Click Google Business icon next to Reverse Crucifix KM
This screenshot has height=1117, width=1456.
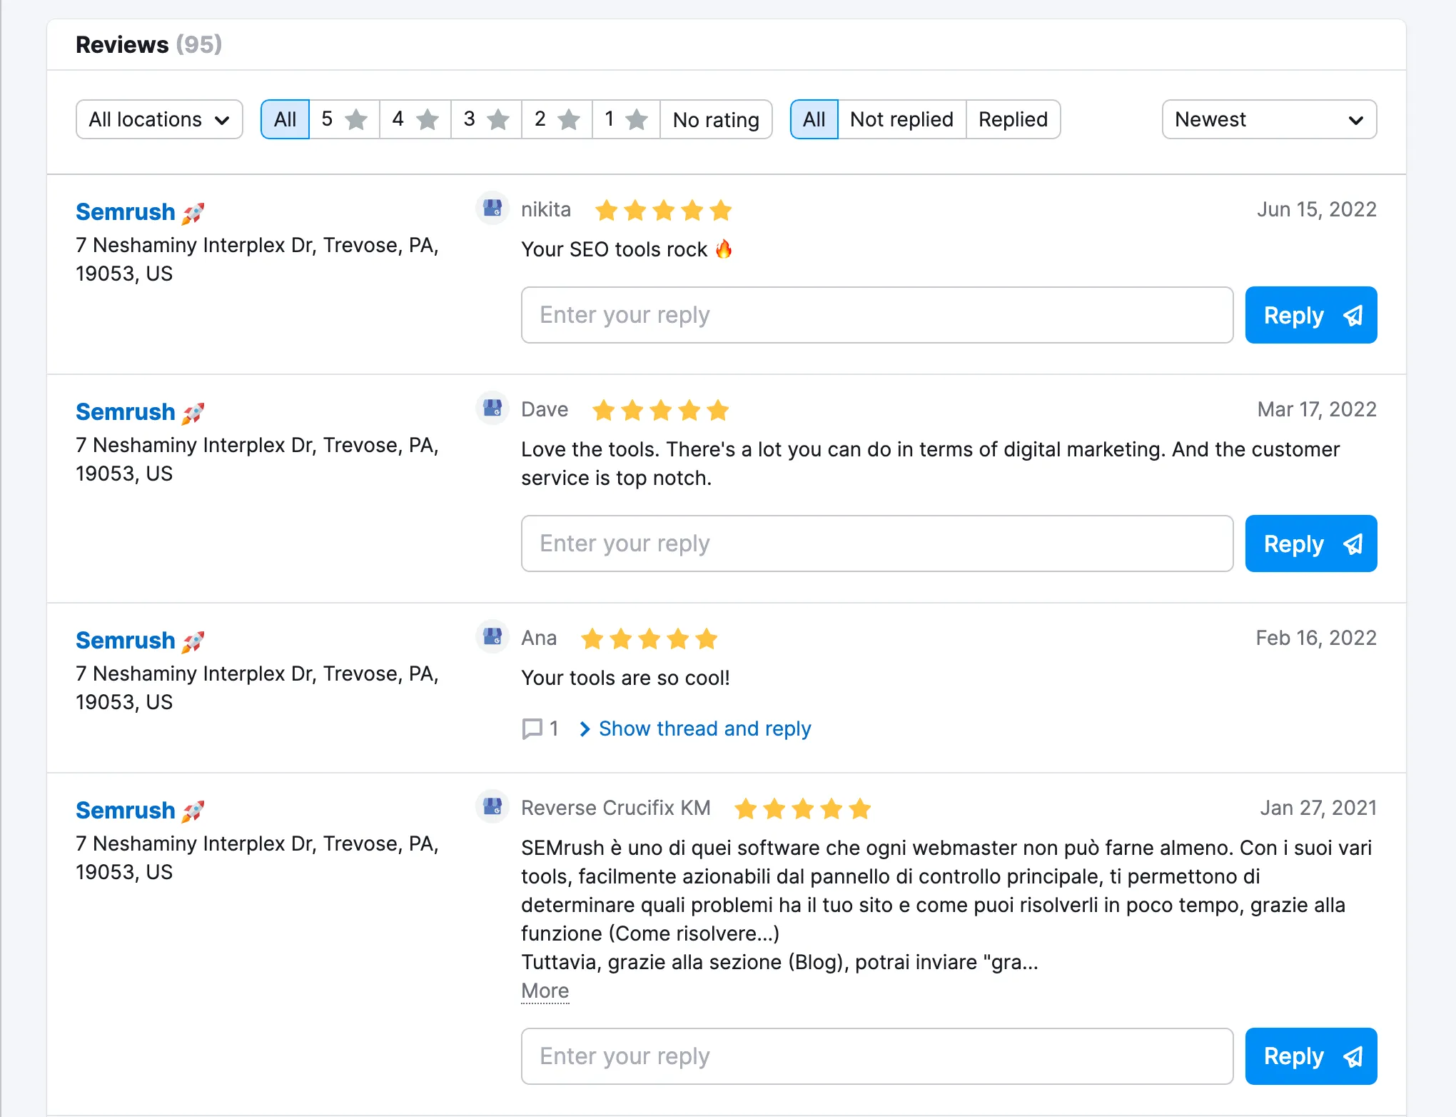(x=492, y=806)
